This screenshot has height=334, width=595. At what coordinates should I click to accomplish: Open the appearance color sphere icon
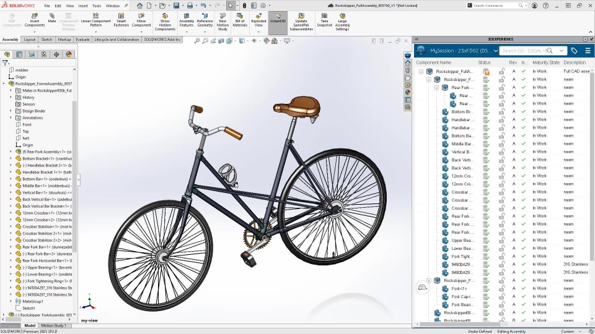[x=69, y=54]
